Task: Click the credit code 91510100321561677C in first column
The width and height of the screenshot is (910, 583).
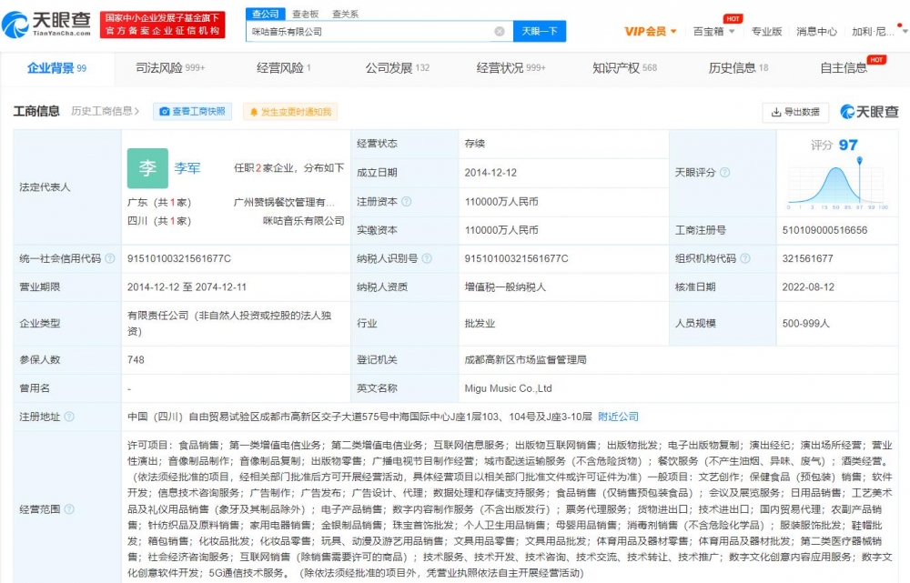Action: (x=178, y=258)
